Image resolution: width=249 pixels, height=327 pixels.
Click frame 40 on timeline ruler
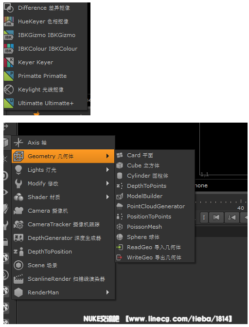click(241, 208)
